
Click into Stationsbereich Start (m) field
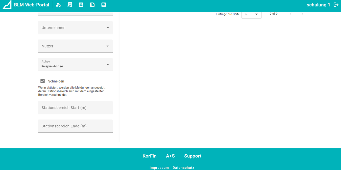tap(75, 108)
